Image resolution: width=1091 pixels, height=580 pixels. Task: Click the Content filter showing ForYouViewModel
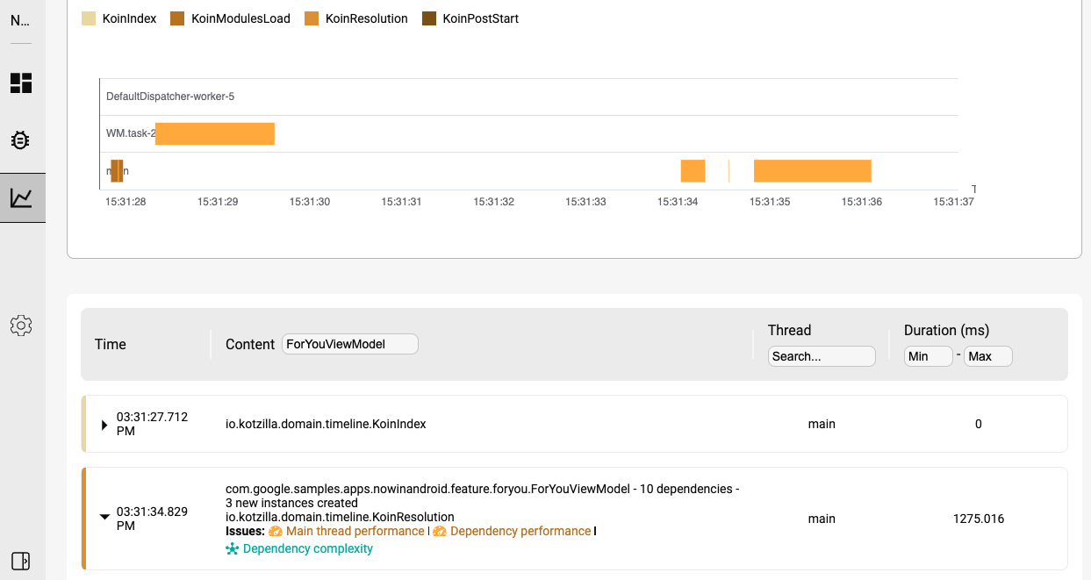point(349,343)
